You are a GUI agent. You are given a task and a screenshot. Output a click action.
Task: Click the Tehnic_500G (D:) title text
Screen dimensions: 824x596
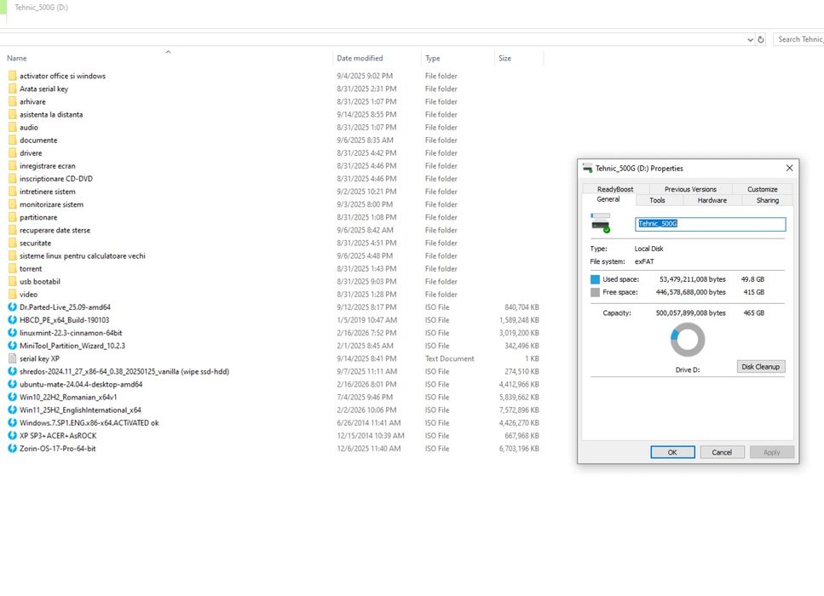42,8
